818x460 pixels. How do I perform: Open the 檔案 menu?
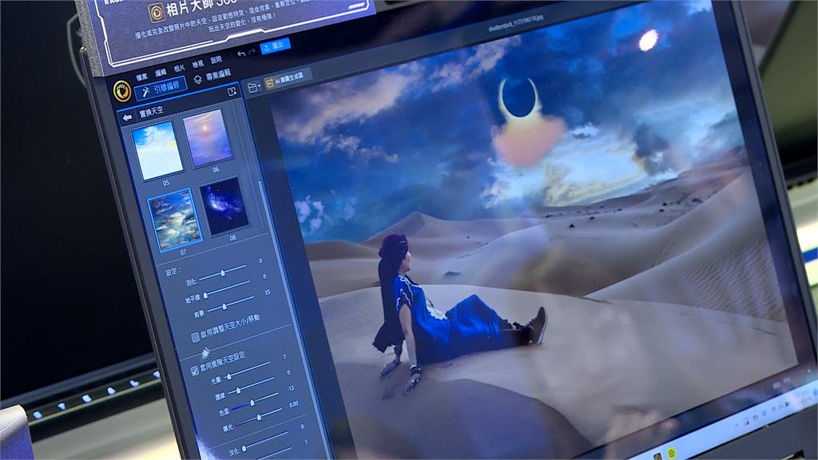pos(142,77)
